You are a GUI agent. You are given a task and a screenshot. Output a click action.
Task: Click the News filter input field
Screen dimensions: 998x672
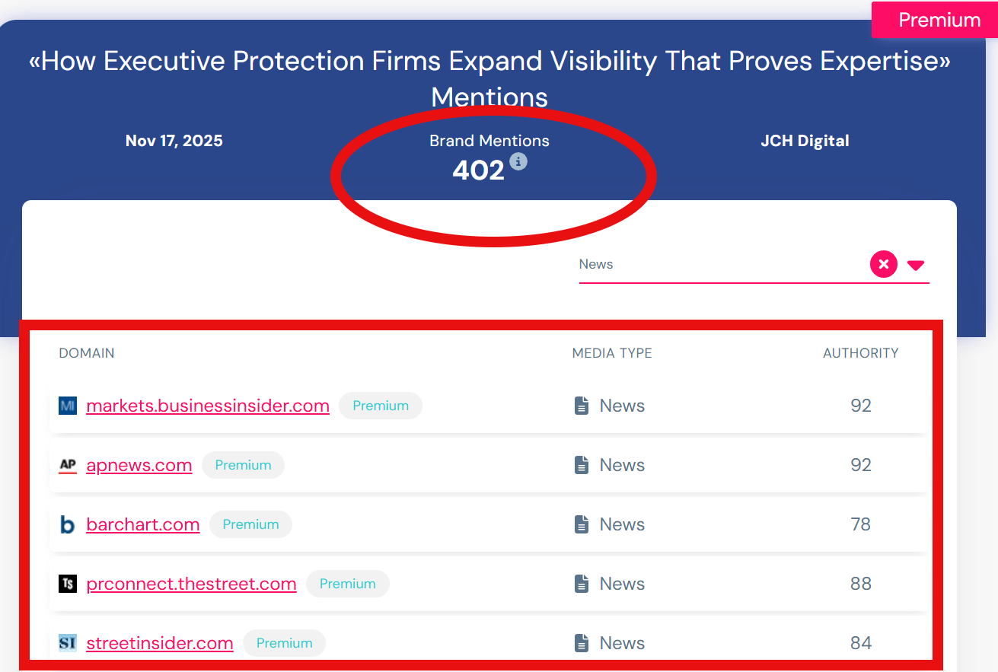[x=719, y=265]
